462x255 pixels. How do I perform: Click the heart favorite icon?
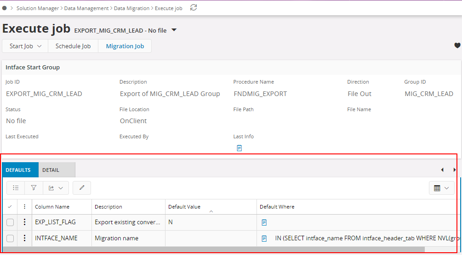click(457, 45)
